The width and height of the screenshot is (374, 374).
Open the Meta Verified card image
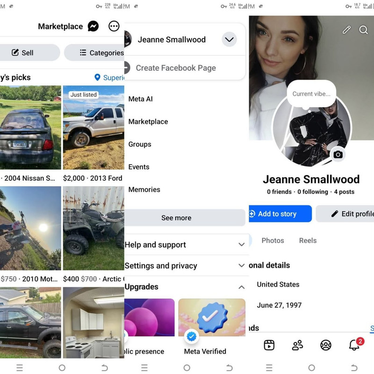point(212,317)
